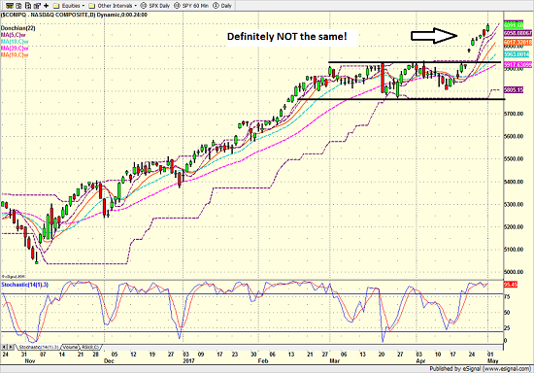The height and width of the screenshot is (373, 534).
Task: Click the green last-price marker on price axis
Action: point(514,25)
